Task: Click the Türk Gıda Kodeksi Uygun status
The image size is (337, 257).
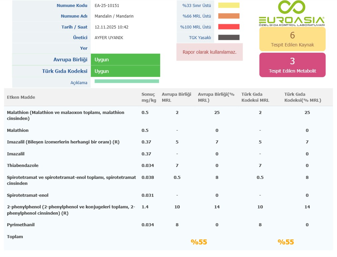Action: 125,71
